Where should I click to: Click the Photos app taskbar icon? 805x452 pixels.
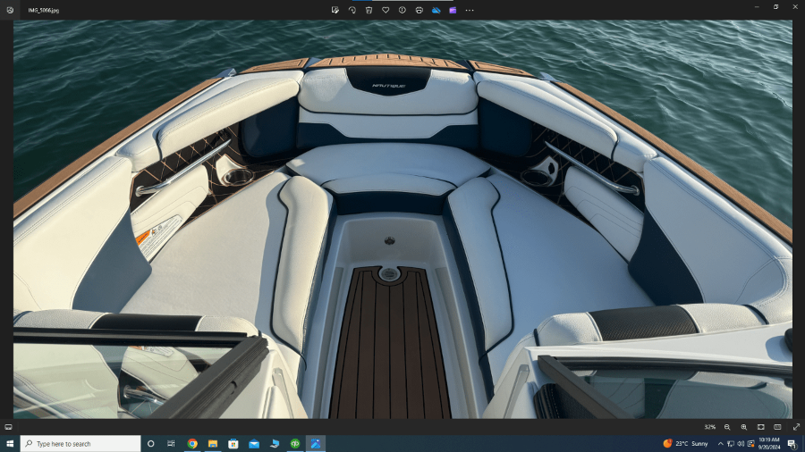point(316,444)
